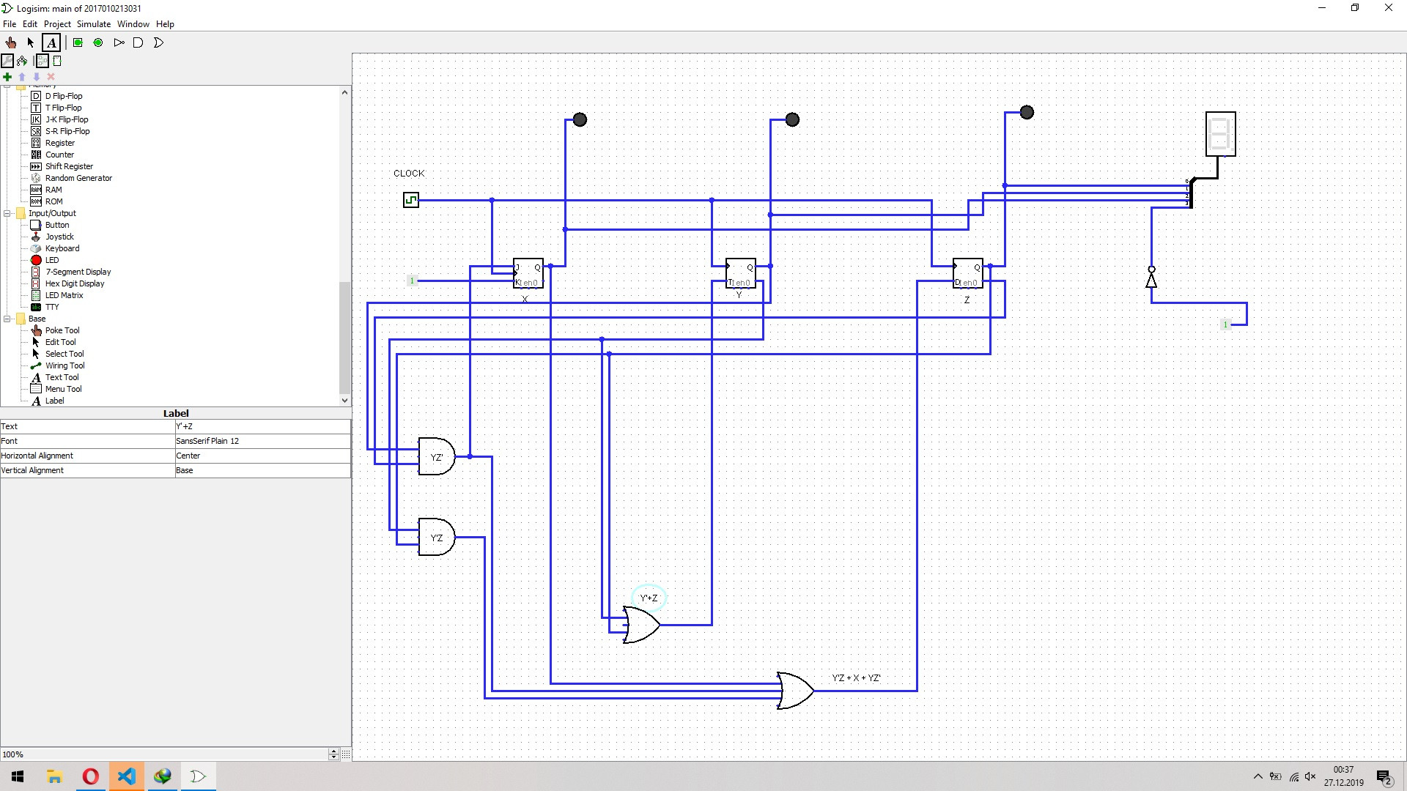Select Hex Digit Display in the tree
Viewport: 1407px width, 791px height.
click(x=75, y=283)
